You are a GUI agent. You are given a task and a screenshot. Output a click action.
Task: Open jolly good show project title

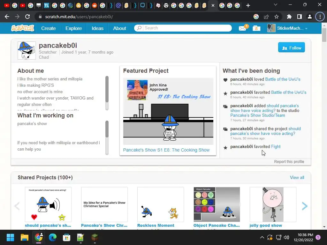pyautogui.click(x=266, y=226)
